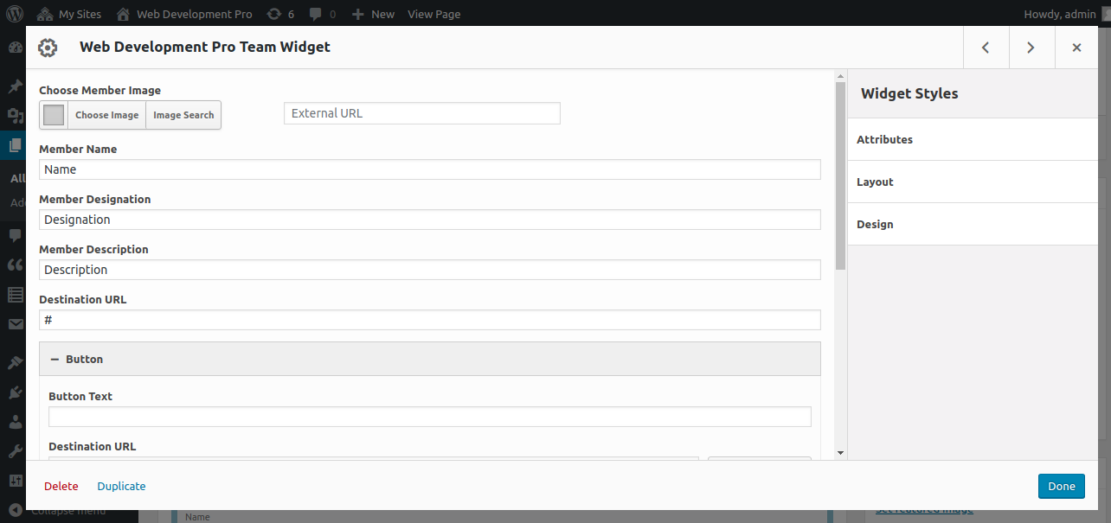The width and height of the screenshot is (1111, 523).
Task: Open My Sites in admin bar
Action: (x=69, y=14)
